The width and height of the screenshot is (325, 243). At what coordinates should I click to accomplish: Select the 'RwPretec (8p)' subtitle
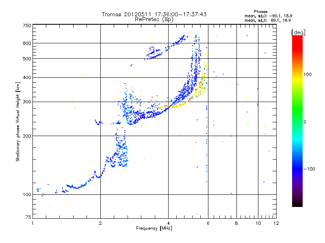pos(154,19)
